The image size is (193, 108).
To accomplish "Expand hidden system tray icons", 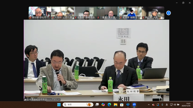I will click(149, 105).
